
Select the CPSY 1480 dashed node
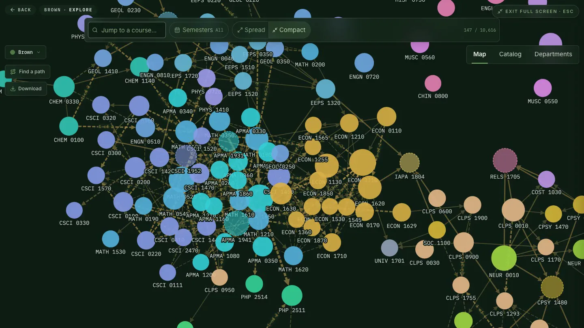tap(552, 287)
